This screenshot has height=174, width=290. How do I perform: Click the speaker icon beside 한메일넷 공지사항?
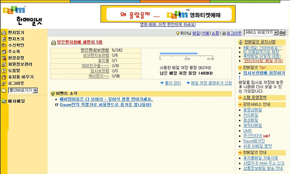[241, 42]
